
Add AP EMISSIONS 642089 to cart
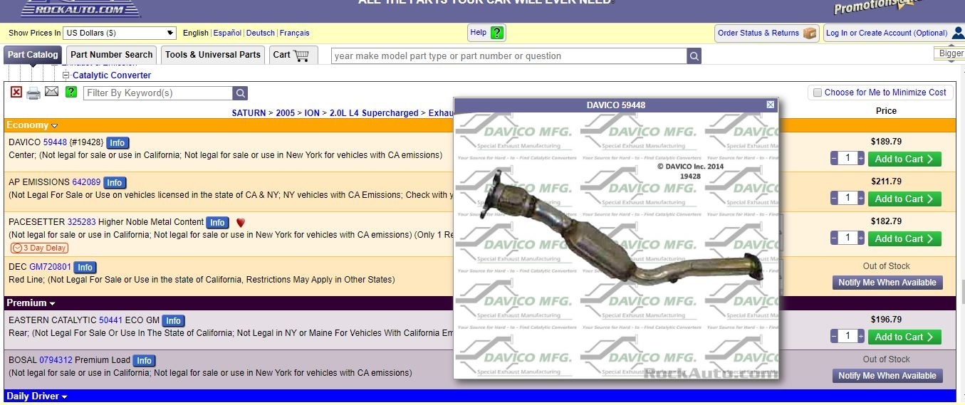904,199
